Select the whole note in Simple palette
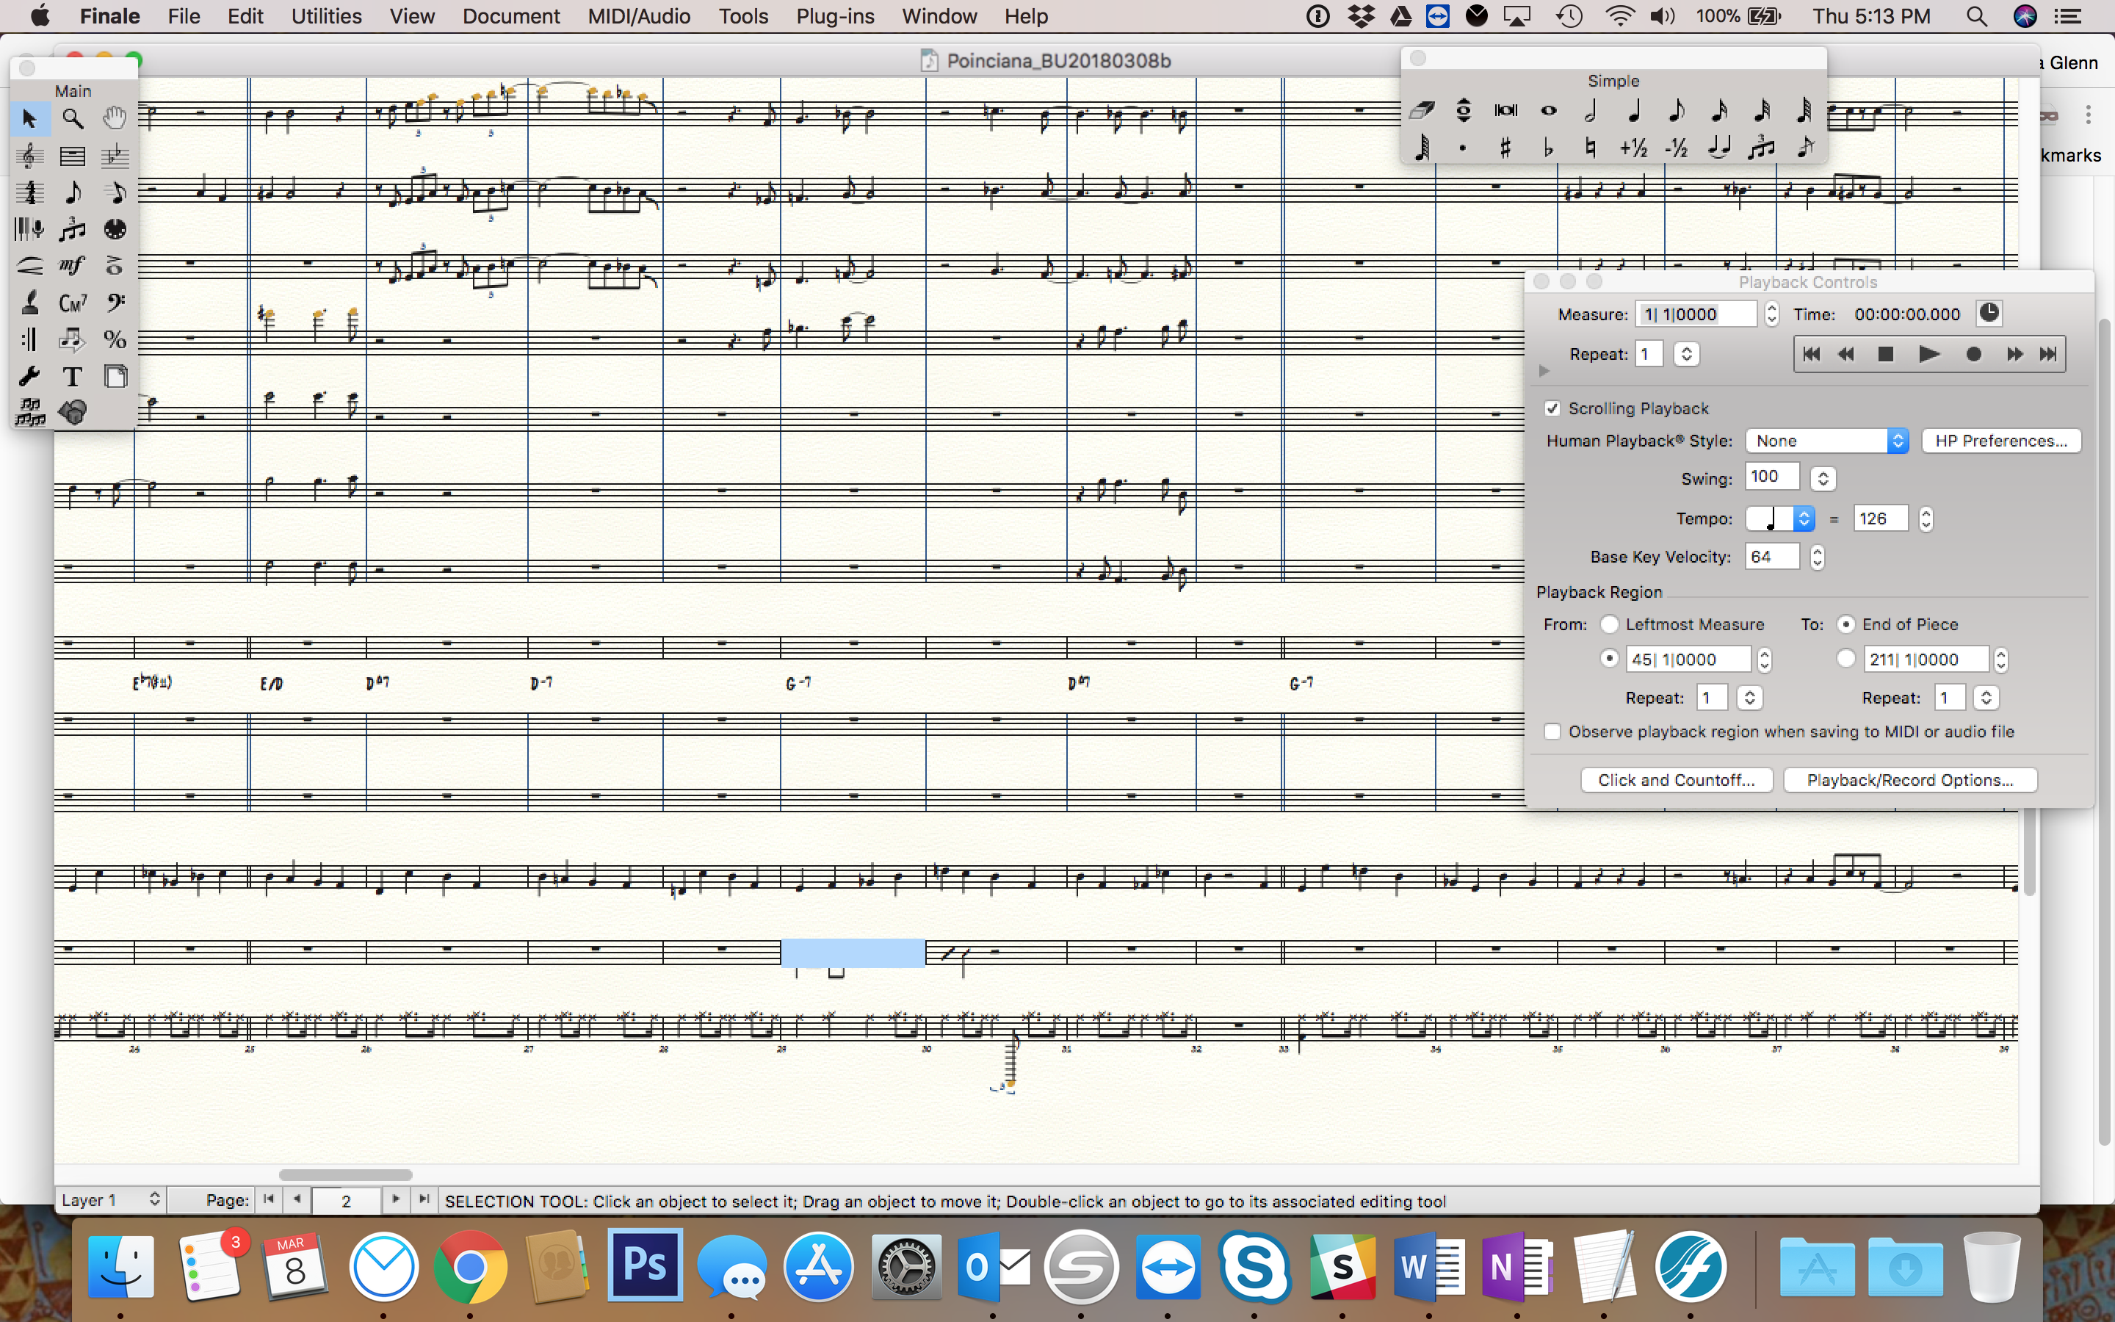Image resolution: width=2115 pixels, height=1322 pixels. click(1548, 110)
